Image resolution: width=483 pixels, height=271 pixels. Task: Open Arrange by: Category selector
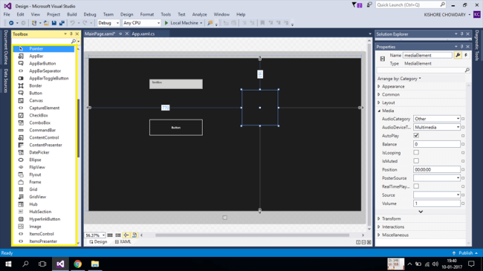[x=399, y=79]
